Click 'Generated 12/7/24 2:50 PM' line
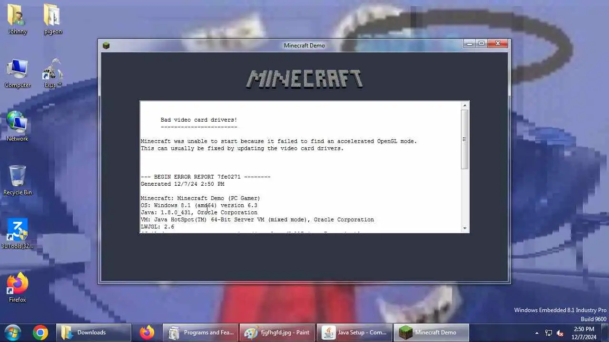The image size is (609, 342). click(182, 184)
